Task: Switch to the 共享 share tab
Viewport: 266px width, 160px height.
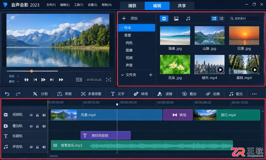Action: tap(182, 6)
